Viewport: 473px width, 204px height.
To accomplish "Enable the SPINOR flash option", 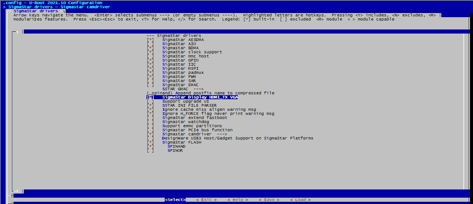I will (x=150, y=151).
